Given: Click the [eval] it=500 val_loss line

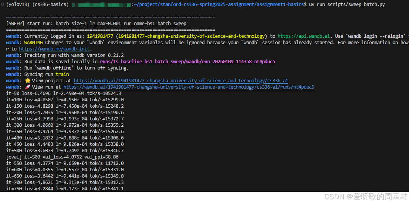Looking at the screenshot, I should (62, 157).
